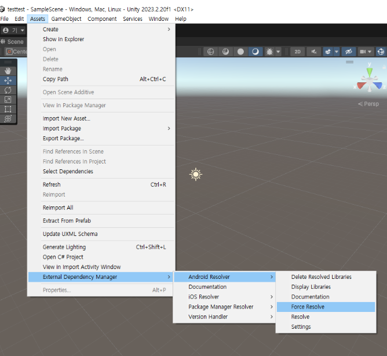Viewport: 387px width, 356px height.
Task: Click Generate Lighting
Action: pos(101,247)
